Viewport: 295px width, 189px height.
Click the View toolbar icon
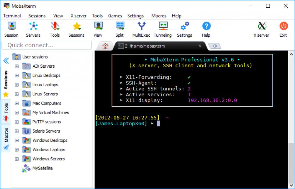pos(98,29)
